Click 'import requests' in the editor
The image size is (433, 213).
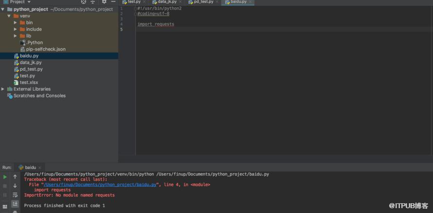tap(156, 24)
